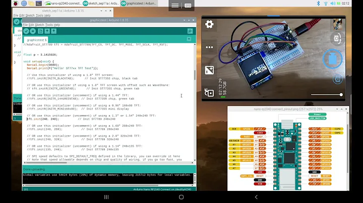Open pinout image window title dropdown arrow
363x203 pixels.
(337, 109)
